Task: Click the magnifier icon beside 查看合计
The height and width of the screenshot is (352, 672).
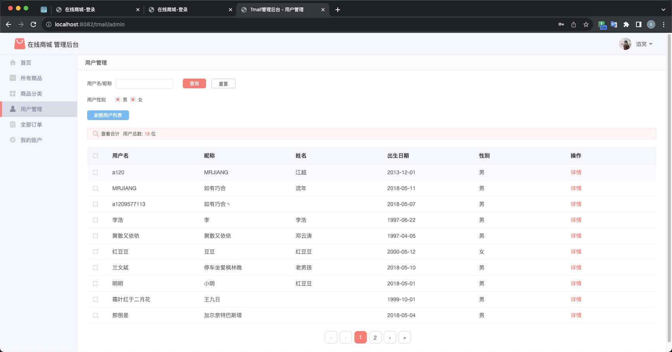Action: (x=96, y=134)
